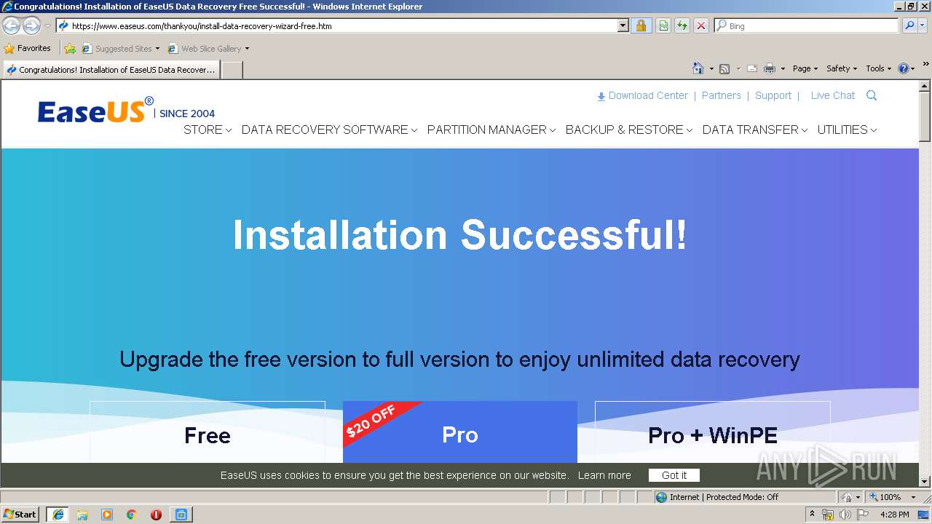Select the Free plan card
932x524 pixels.
pos(208,432)
